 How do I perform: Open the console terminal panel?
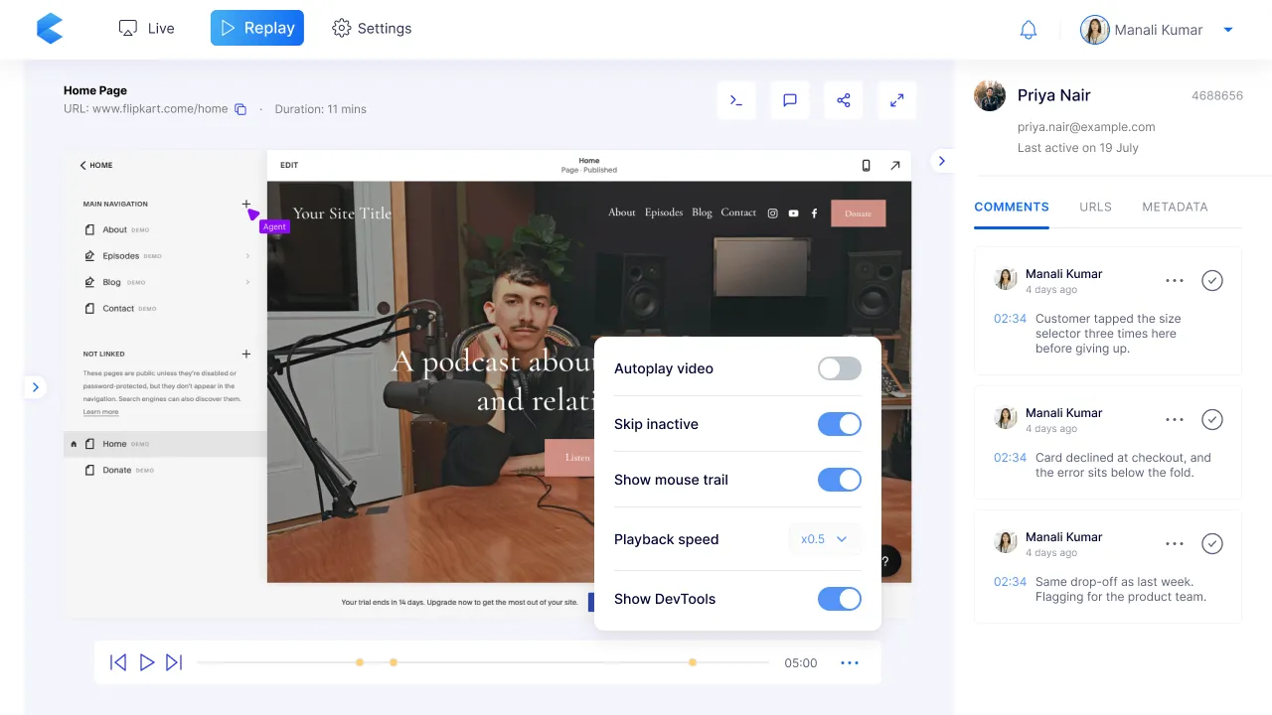pyautogui.click(x=736, y=100)
